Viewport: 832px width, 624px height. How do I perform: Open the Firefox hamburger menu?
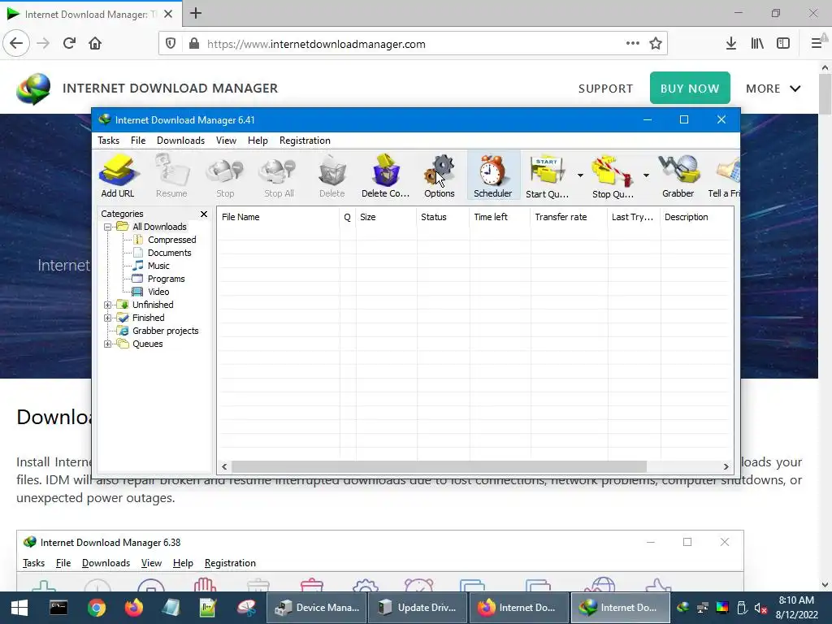click(817, 44)
